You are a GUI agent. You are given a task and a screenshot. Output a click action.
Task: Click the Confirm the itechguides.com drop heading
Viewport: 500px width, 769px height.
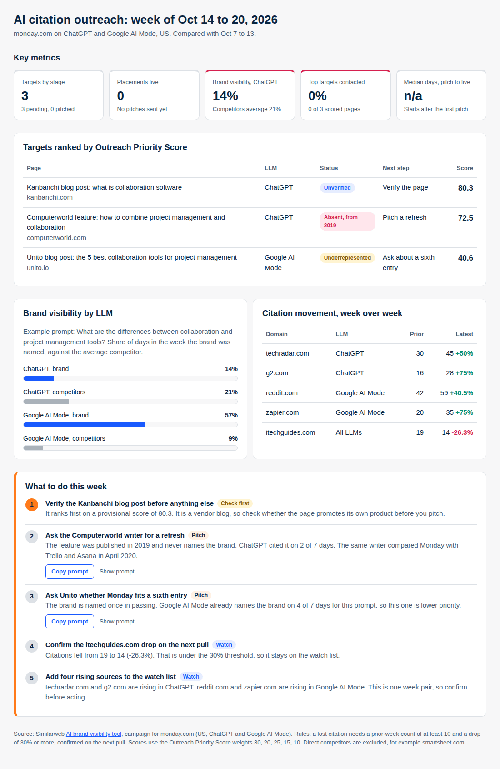[x=127, y=645]
